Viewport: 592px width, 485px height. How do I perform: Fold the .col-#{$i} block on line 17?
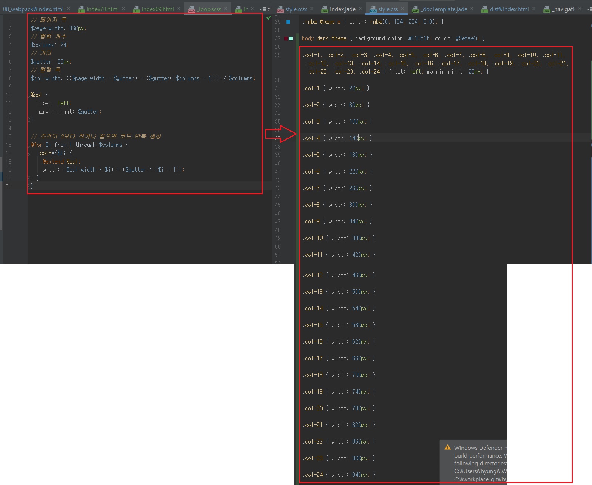click(x=28, y=153)
